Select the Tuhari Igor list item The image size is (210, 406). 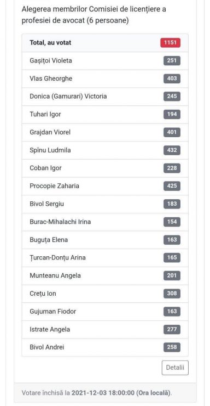(105, 114)
